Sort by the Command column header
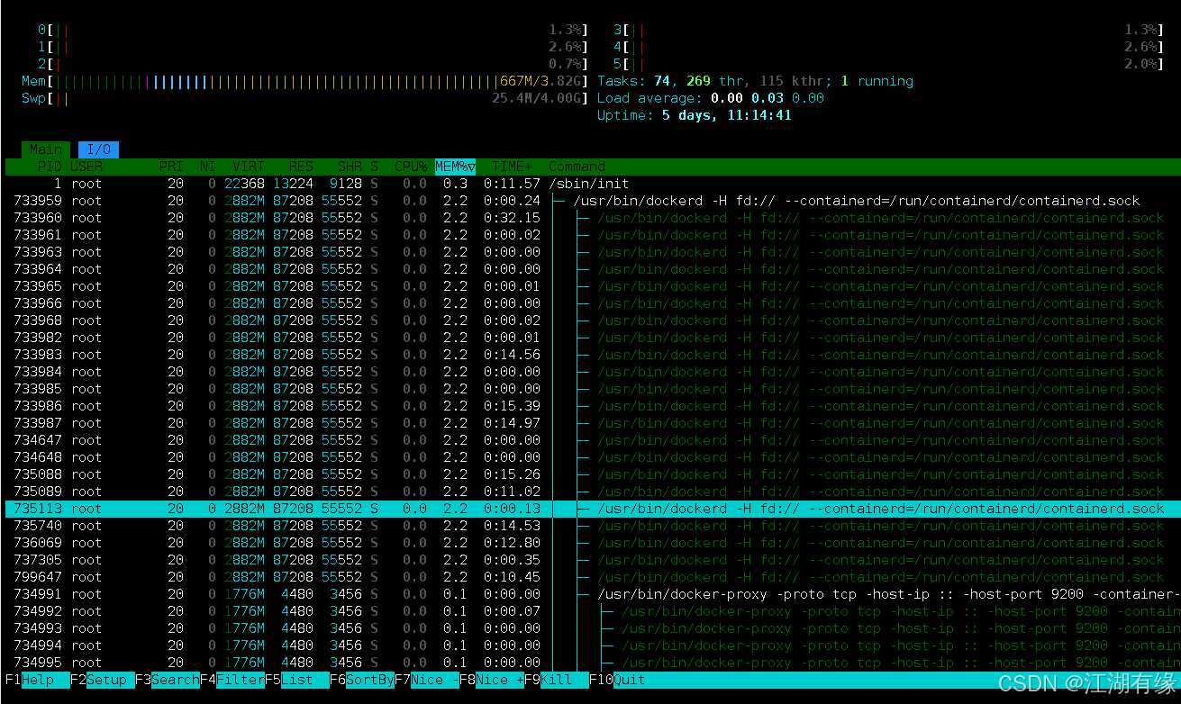The height and width of the screenshot is (704, 1181). (577, 167)
